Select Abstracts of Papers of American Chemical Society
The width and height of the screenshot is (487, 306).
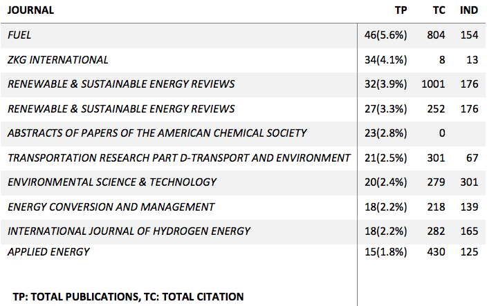(x=157, y=133)
